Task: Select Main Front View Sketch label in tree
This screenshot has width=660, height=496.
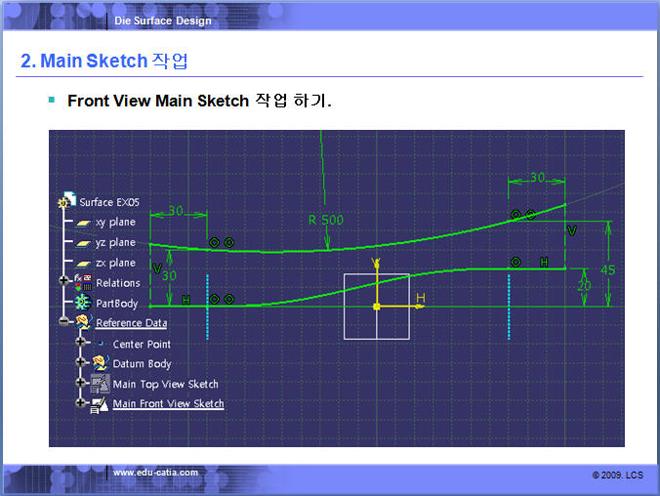Action: point(168,404)
